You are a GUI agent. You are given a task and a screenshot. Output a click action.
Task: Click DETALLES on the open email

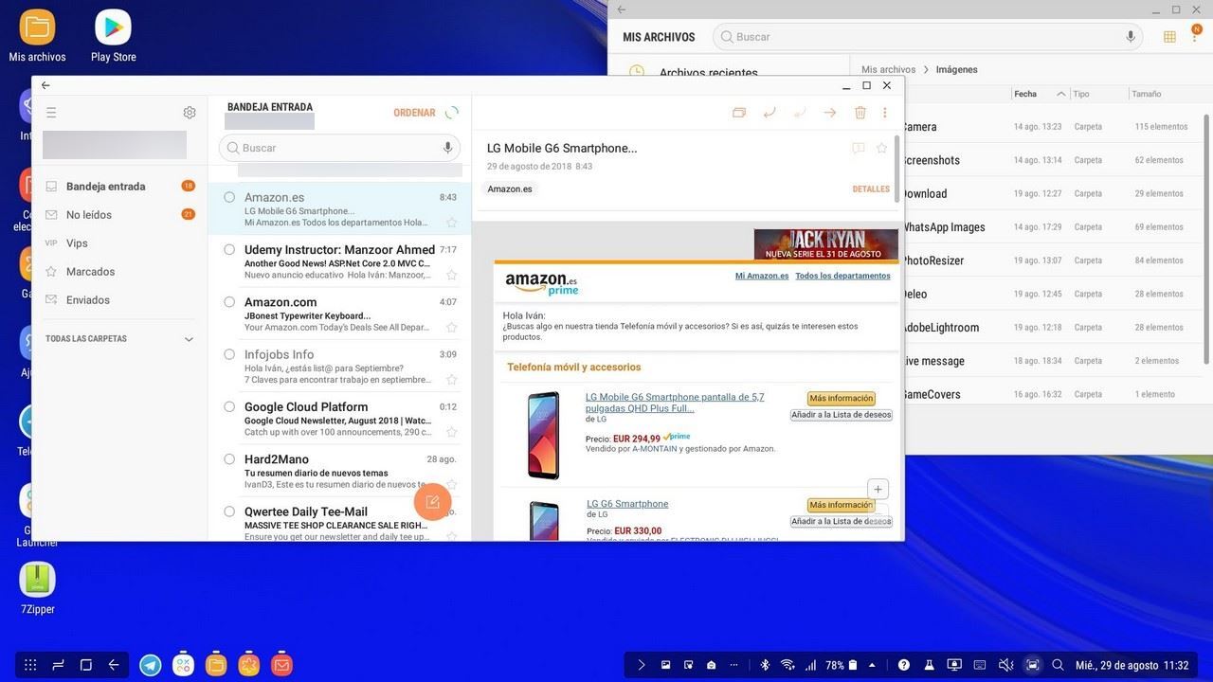point(871,189)
